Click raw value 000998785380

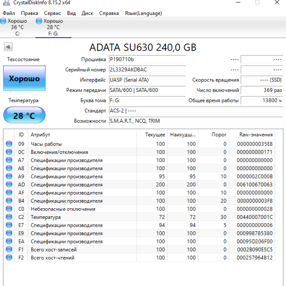tap(255, 234)
